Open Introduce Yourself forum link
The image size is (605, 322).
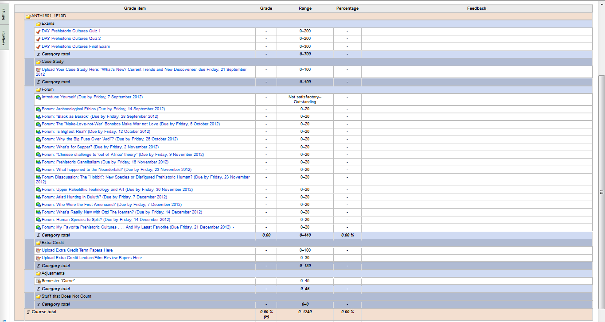(92, 97)
